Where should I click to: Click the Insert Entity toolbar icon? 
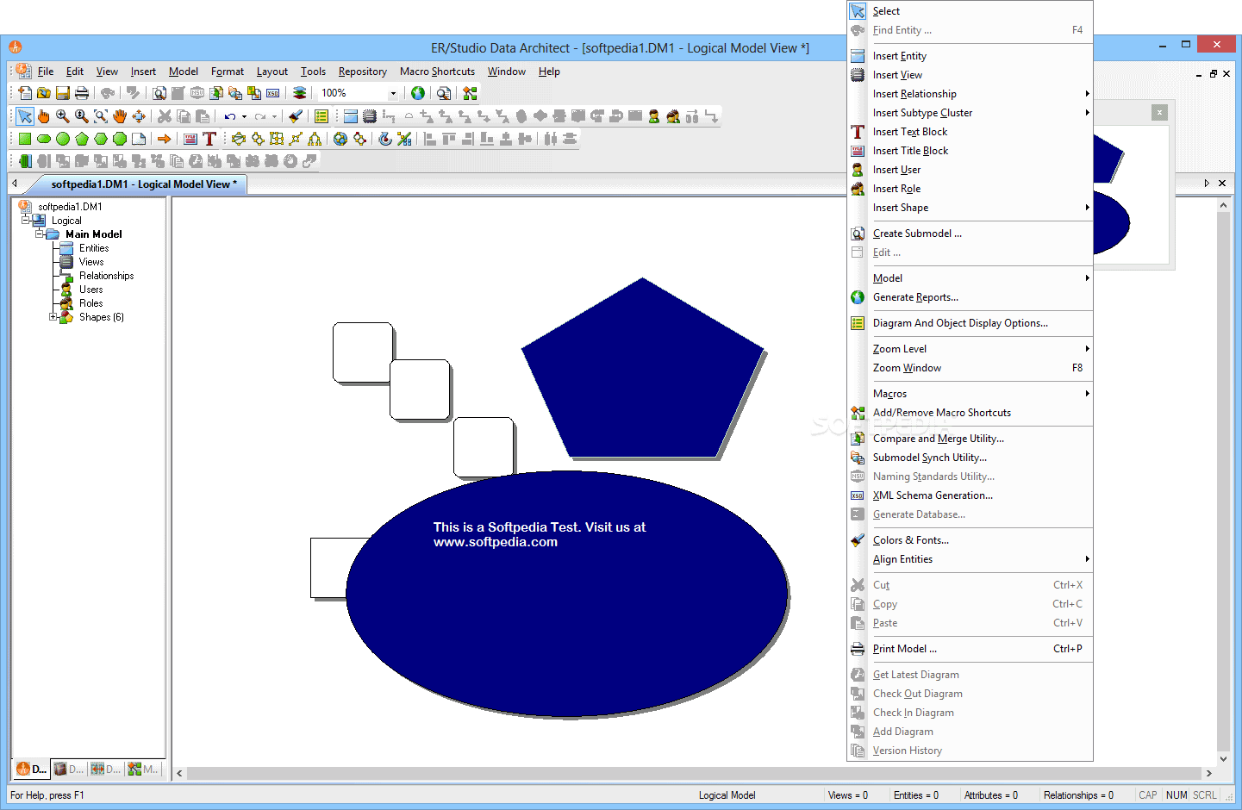pos(351,115)
